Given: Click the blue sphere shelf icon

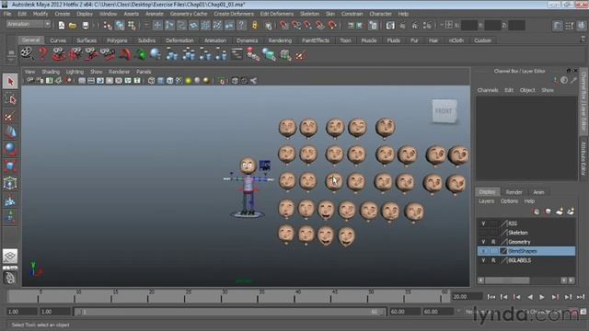Looking at the screenshot, I should (x=156, y=54).
